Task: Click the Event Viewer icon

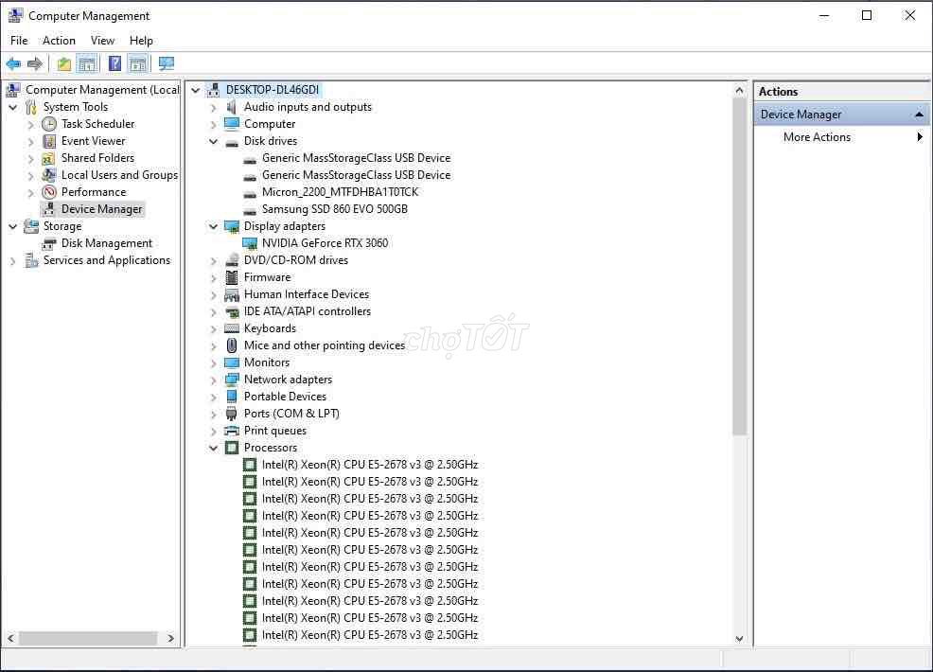Action: click(x=49, y=141)
